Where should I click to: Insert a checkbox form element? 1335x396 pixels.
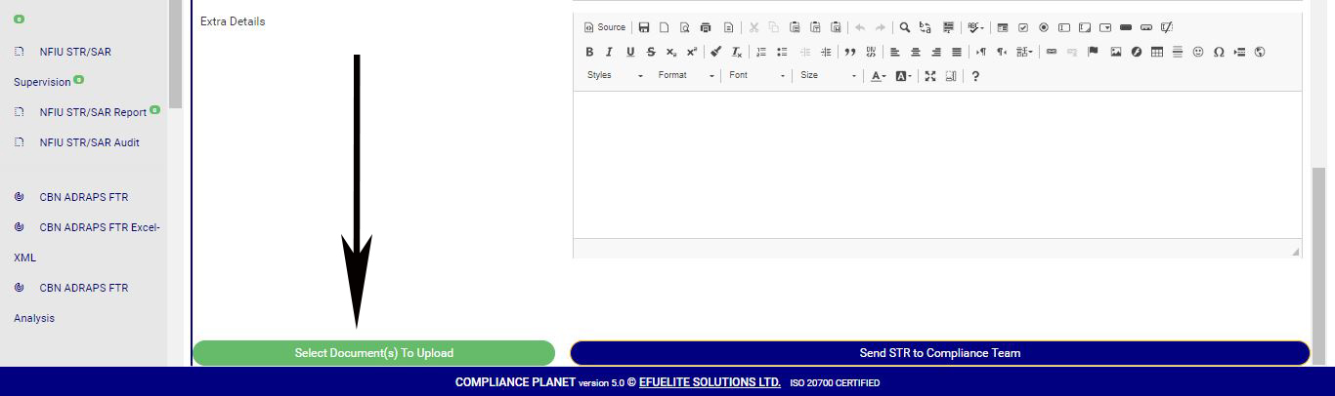1023,27
